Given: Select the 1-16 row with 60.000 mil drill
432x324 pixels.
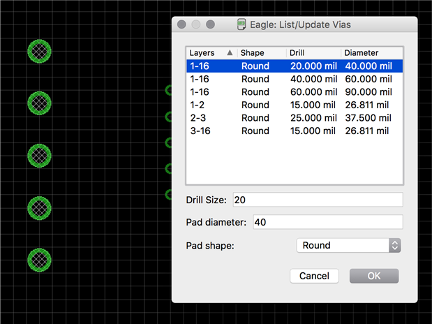Looking at the screenshot, I should click(294, 92).
